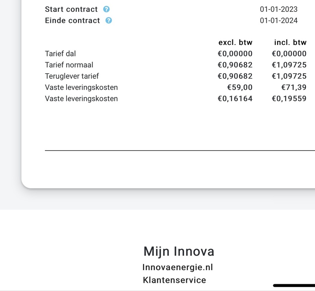Go to Klantenservice
This screenshot has width=315, height=291.
(174, 280)
